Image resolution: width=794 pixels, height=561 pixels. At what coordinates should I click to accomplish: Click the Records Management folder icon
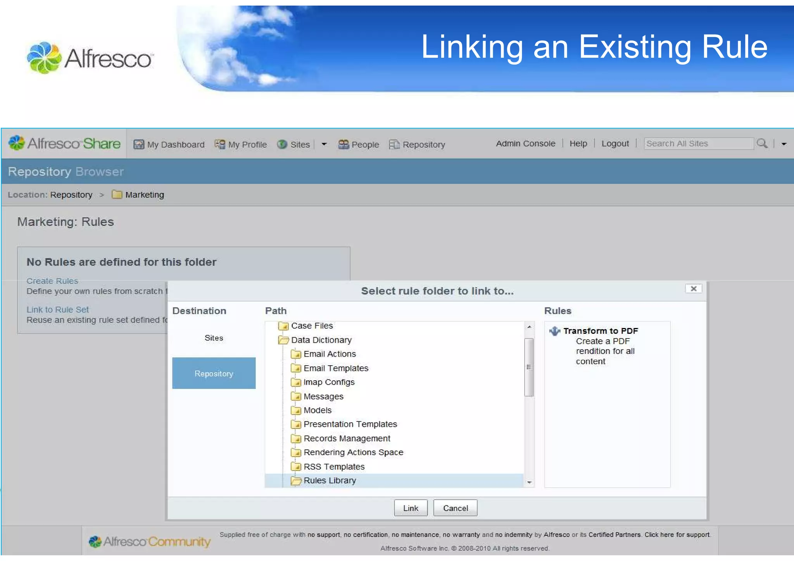click(x=296, y=438)
